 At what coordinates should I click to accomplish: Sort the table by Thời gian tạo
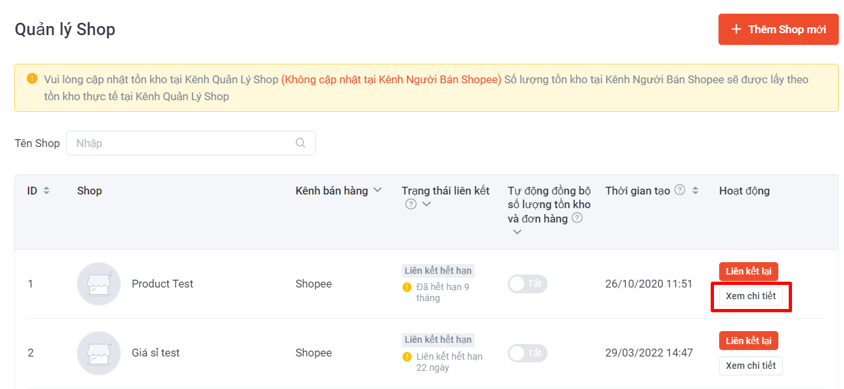point(694,190)
